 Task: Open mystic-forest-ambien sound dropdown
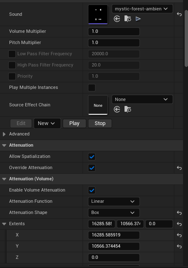[142, 9]
